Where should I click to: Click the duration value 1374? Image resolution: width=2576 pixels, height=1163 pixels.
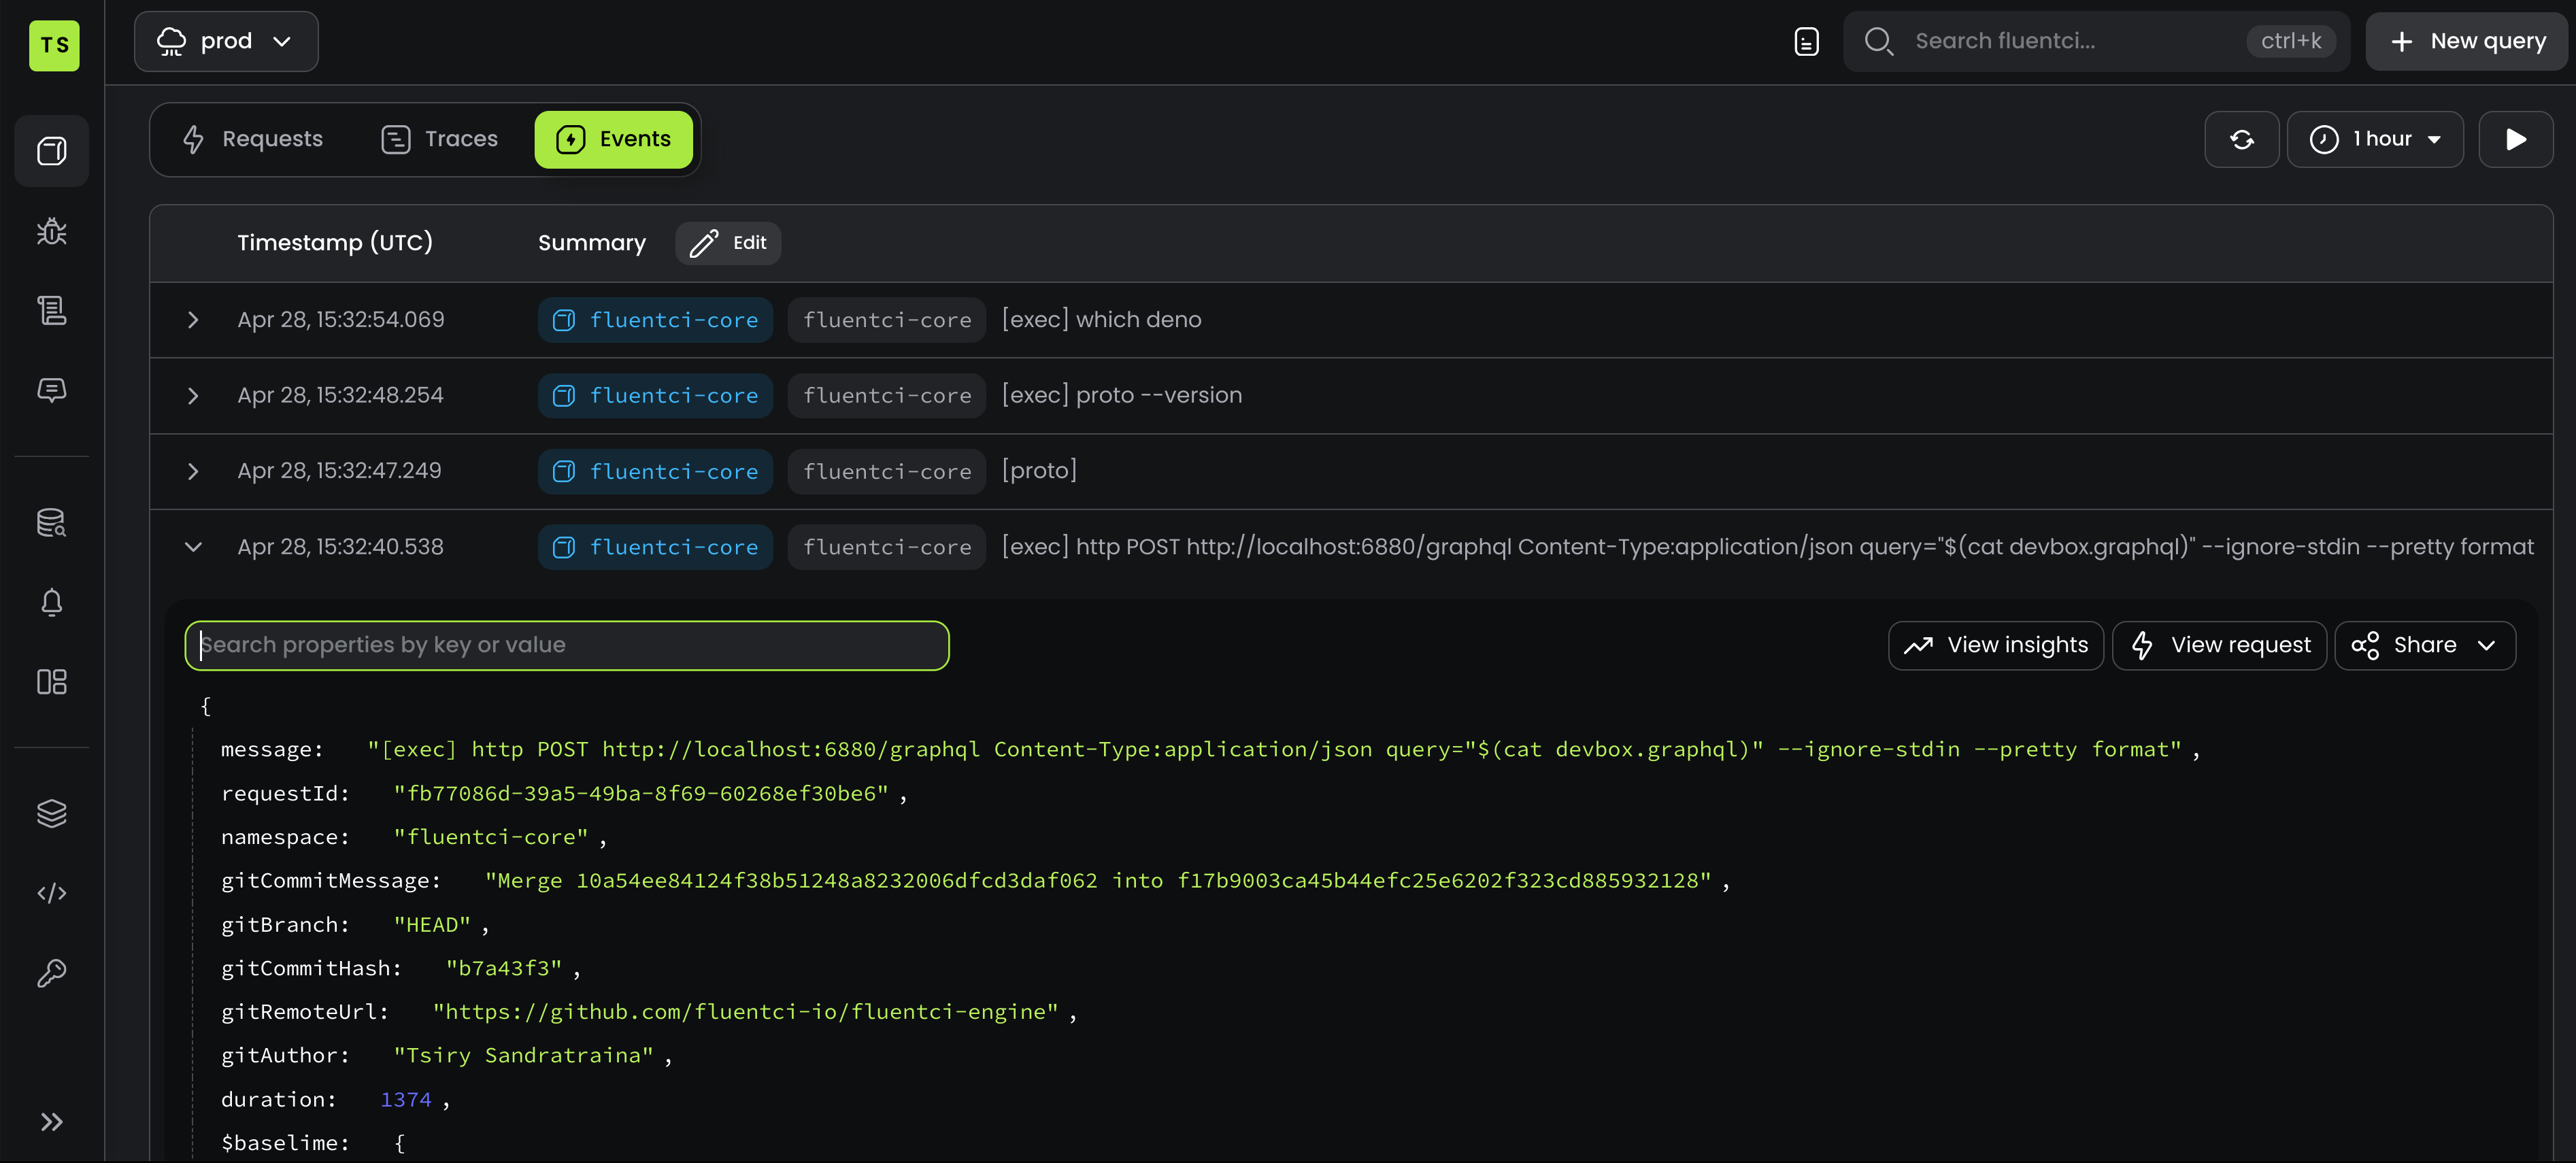[x=405, y=1100]
